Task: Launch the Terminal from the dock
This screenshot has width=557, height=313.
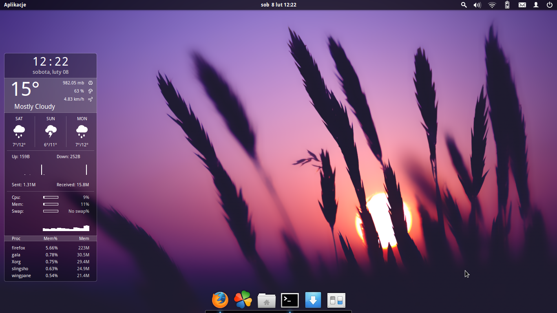Action: (290, 300)
